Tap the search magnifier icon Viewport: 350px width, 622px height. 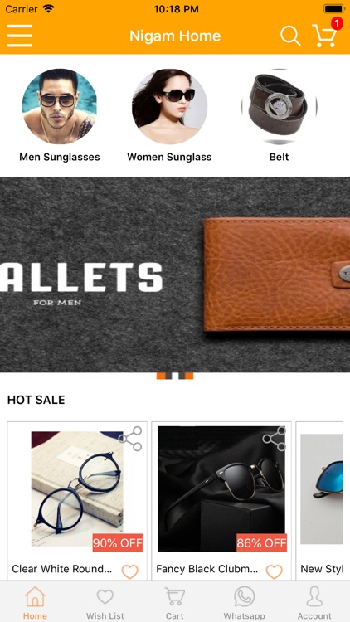pos(290,36)
